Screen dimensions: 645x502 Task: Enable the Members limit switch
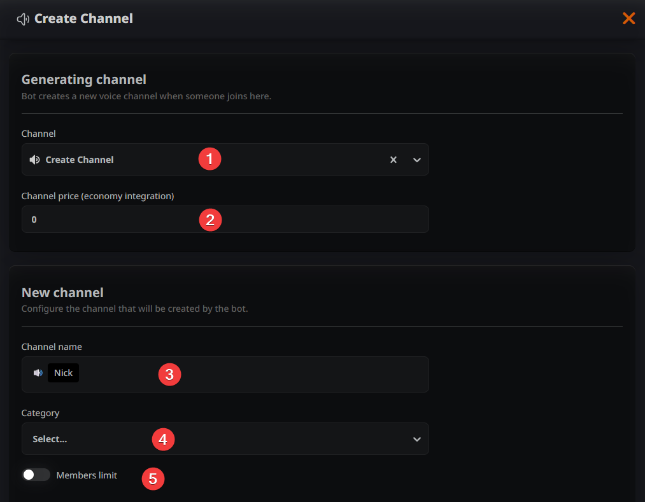tap(36, 475)
